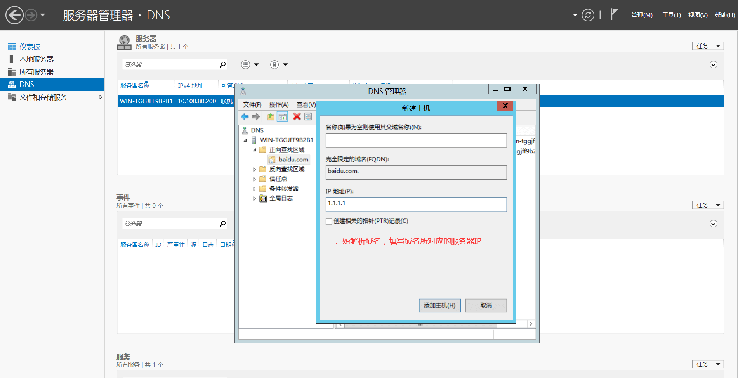Expand the 条件转发器 tree node

(x=254, y=189)
